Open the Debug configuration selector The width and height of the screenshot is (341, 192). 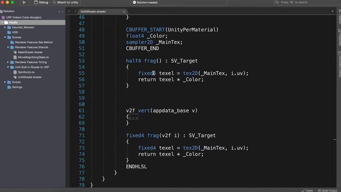[41, 2]
